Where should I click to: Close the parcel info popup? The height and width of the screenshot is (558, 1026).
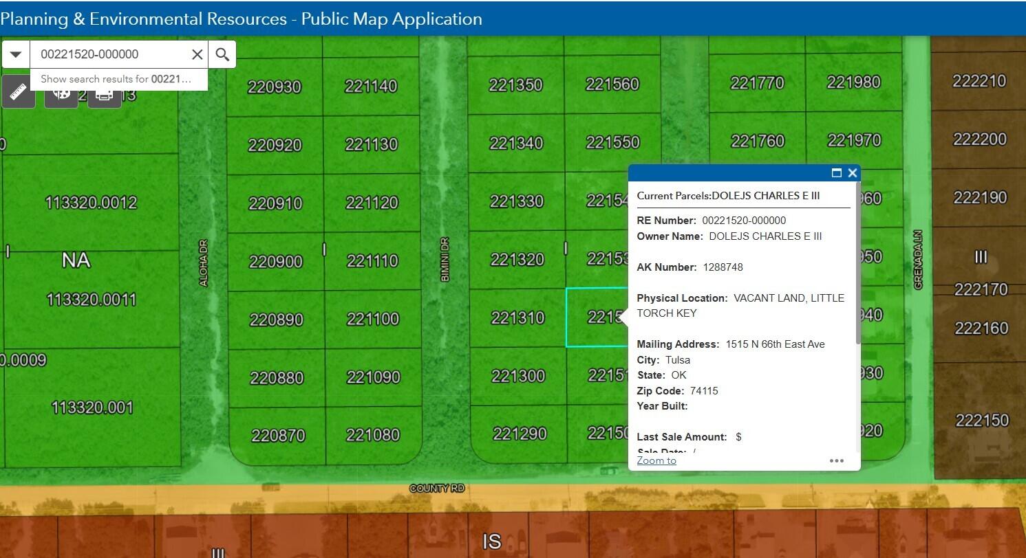tap(853, 173)
